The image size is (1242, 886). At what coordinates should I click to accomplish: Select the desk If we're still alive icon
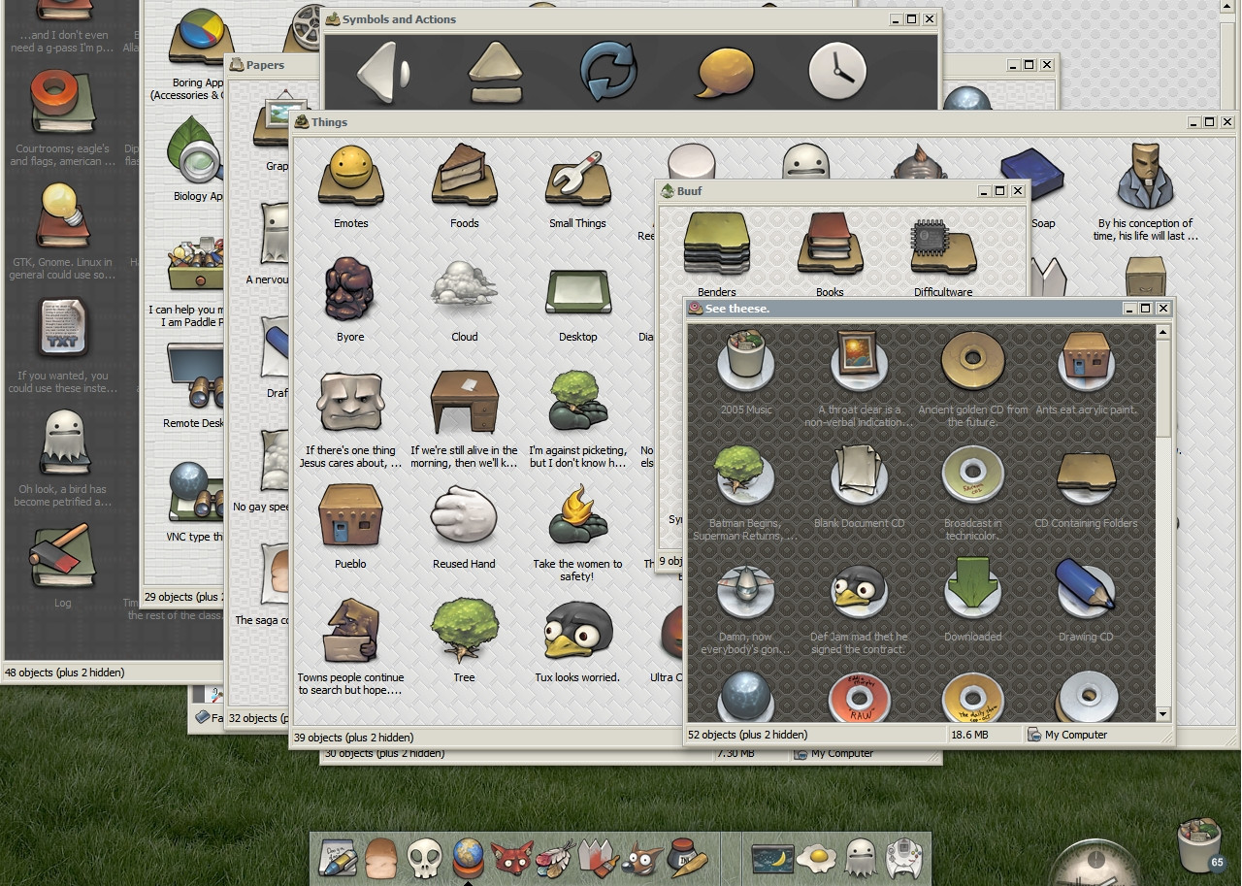(x=464, y=403)
